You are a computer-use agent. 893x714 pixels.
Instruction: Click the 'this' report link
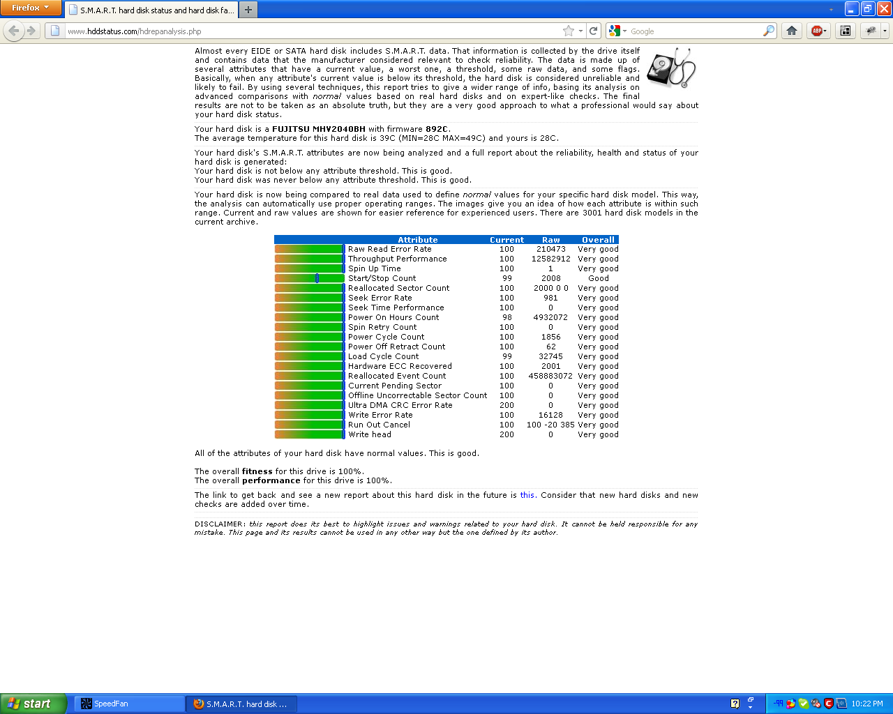(527, 495)
